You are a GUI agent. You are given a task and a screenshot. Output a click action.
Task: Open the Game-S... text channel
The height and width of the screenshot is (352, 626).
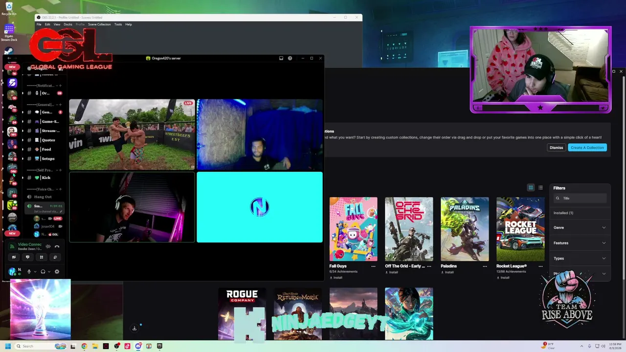45,121
